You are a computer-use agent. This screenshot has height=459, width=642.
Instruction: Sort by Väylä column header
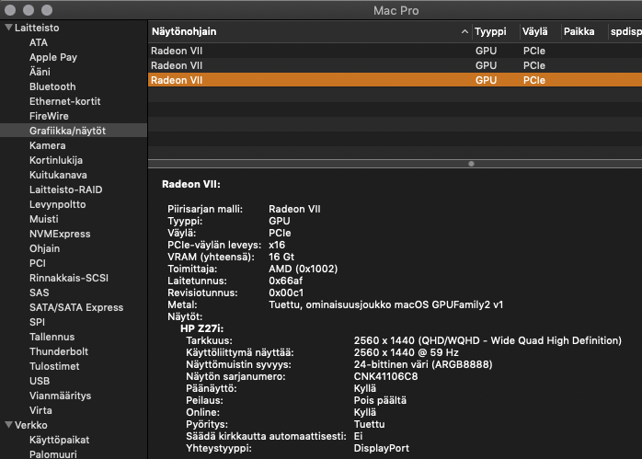tap(534, 31)
